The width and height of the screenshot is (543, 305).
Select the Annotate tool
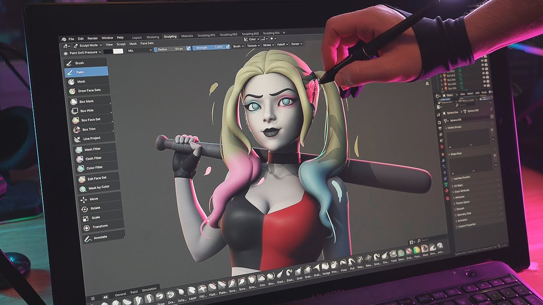(x=104, y=237)
